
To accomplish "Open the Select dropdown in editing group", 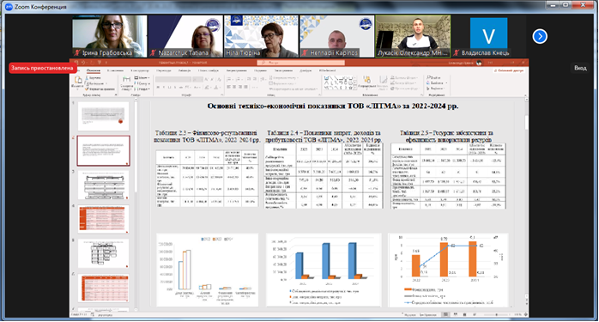I will click(x=436, y=88).
